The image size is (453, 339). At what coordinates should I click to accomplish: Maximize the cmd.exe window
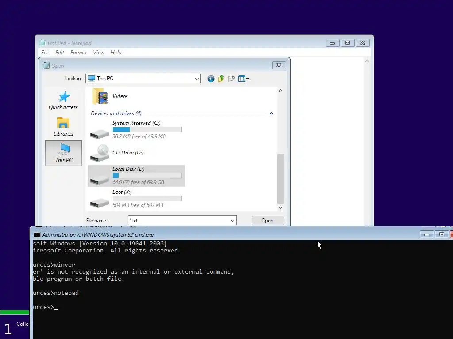tap(441, 234)
